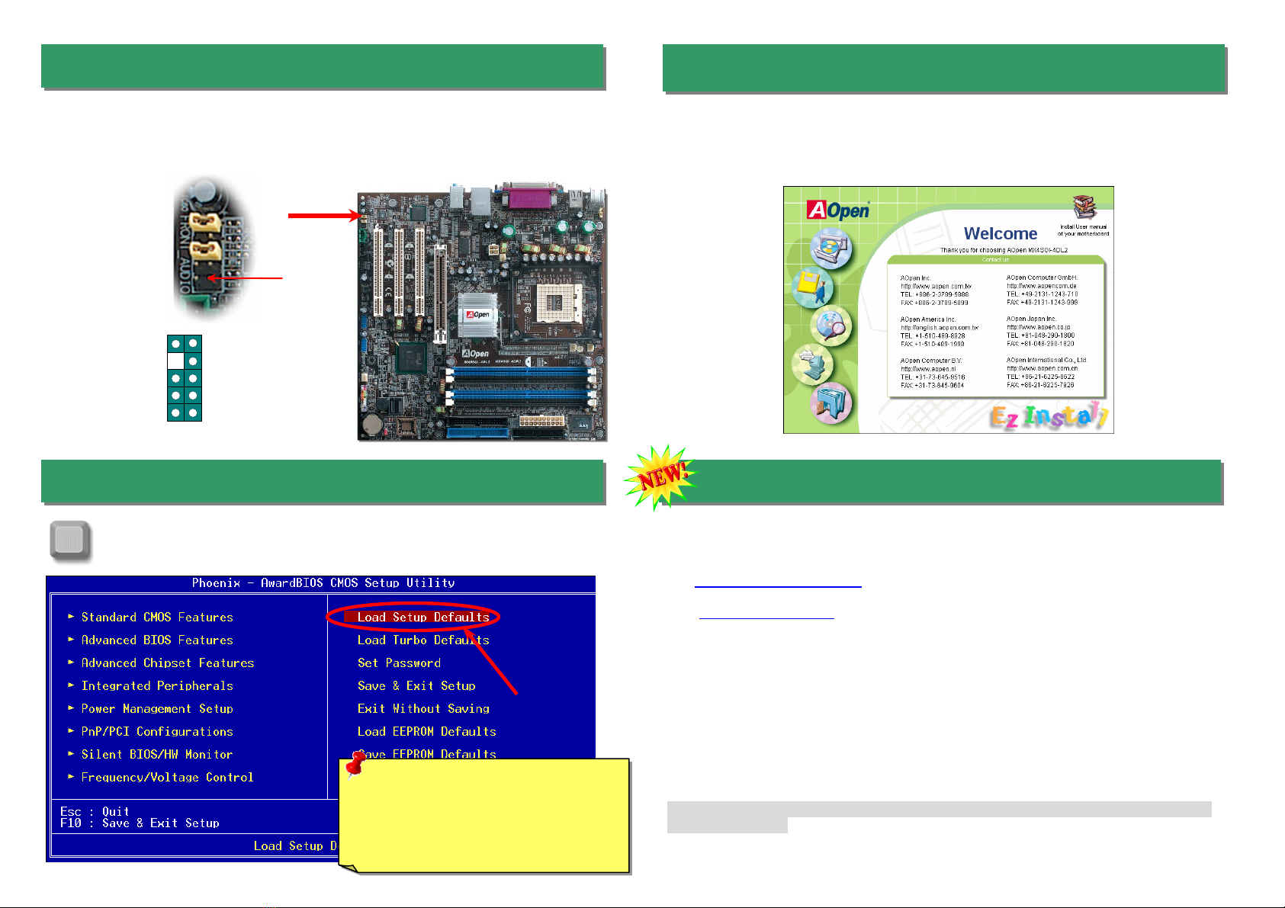This screenshot has width=1285, height=908.
Task: Select Exit Without Saving
Action: pyautogui.click(x=423, y=709)
